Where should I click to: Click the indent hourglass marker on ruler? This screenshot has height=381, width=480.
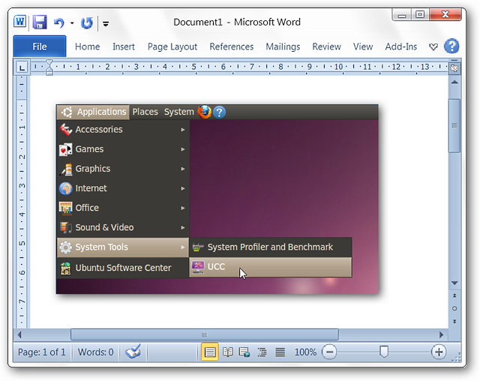(x=49, y=67)
